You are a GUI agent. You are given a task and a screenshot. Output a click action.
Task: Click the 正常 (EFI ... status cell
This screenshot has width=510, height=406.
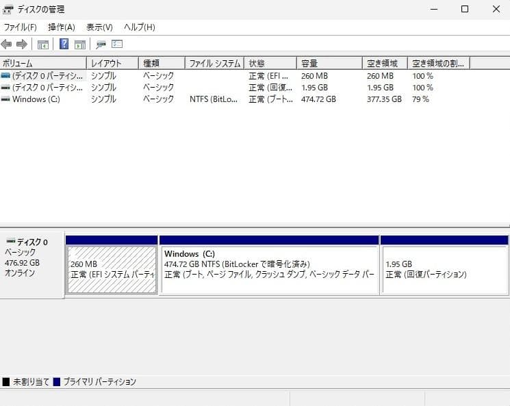click(268, 76)
